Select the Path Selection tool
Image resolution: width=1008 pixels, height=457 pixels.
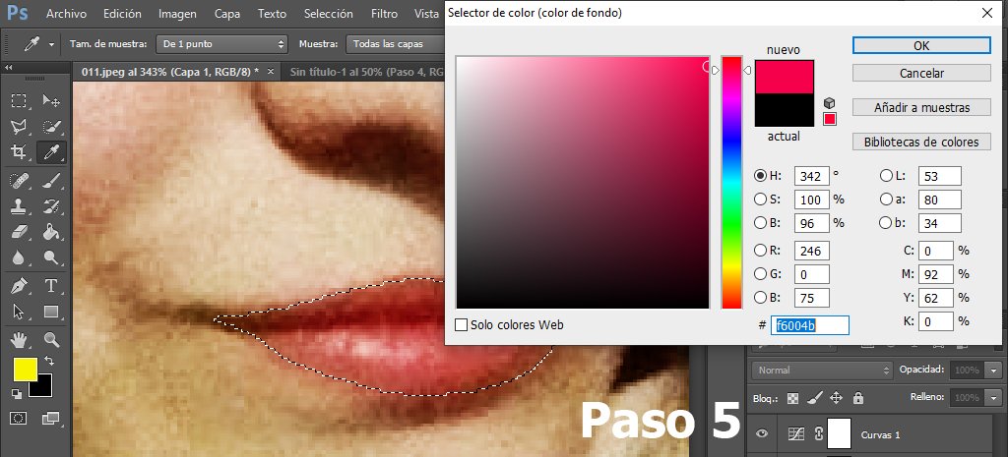[19, 312]
